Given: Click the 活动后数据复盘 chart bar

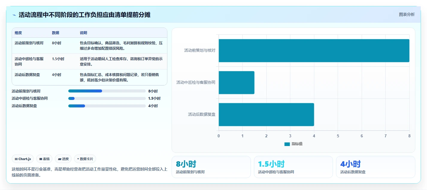Looking at the screenshot, I should 266,115.
